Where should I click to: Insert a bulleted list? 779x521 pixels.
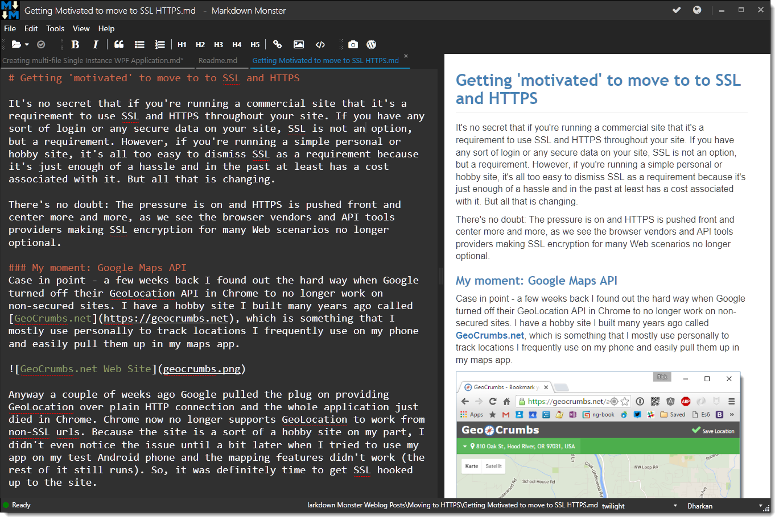[x=139, y=44]
